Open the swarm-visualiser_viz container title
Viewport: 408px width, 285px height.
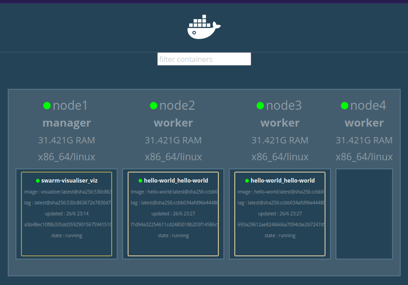tap(69, 181)
